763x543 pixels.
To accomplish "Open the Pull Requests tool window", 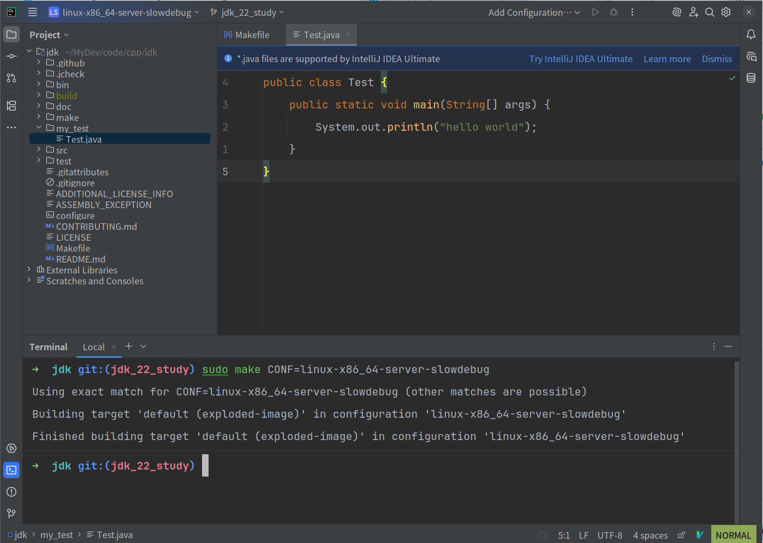I will point(11,78).
